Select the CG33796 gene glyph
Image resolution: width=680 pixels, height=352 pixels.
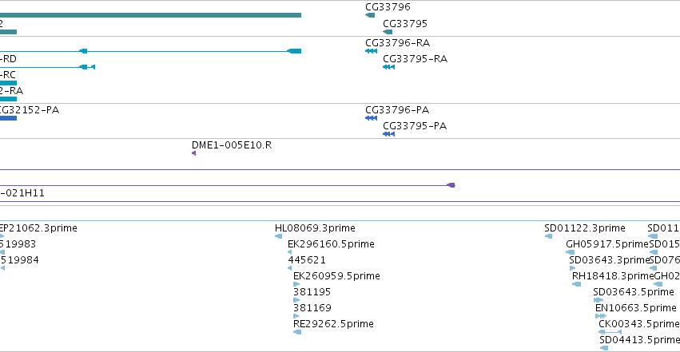[x=370, y=15]
